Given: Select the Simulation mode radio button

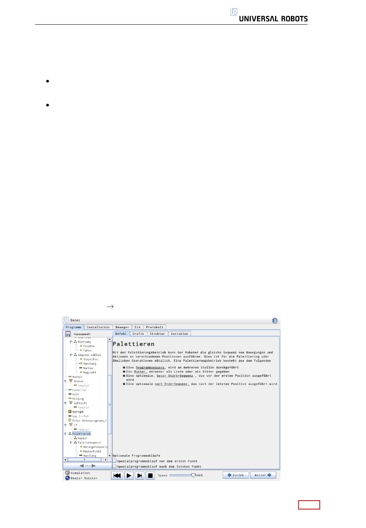Looking at the screenshot, I should tap(67, 473).
